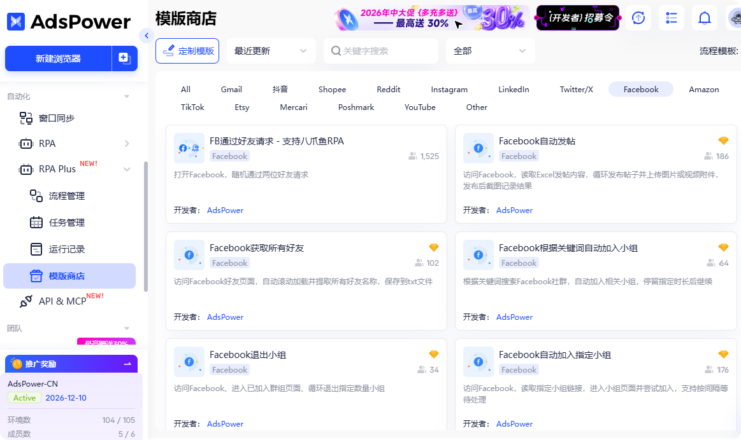
Task: Focus the 关键字搜索 search field
Action: click(x=381, y=51)
